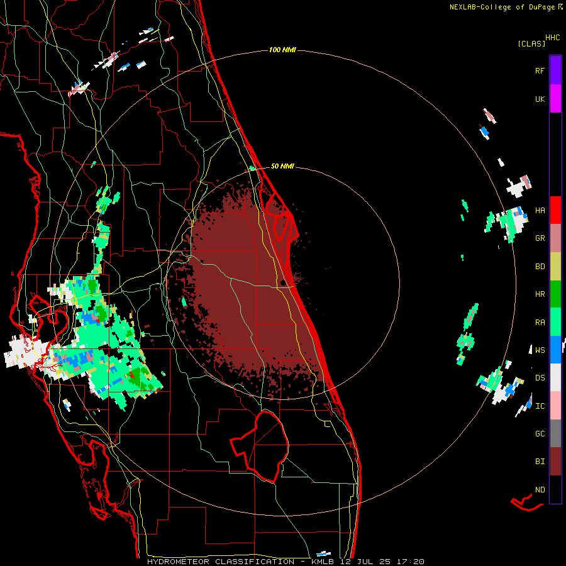Viewport: 566px width, 566px height.
Task: Click the UK magenta legend swatch
Action: click(555, 99)
